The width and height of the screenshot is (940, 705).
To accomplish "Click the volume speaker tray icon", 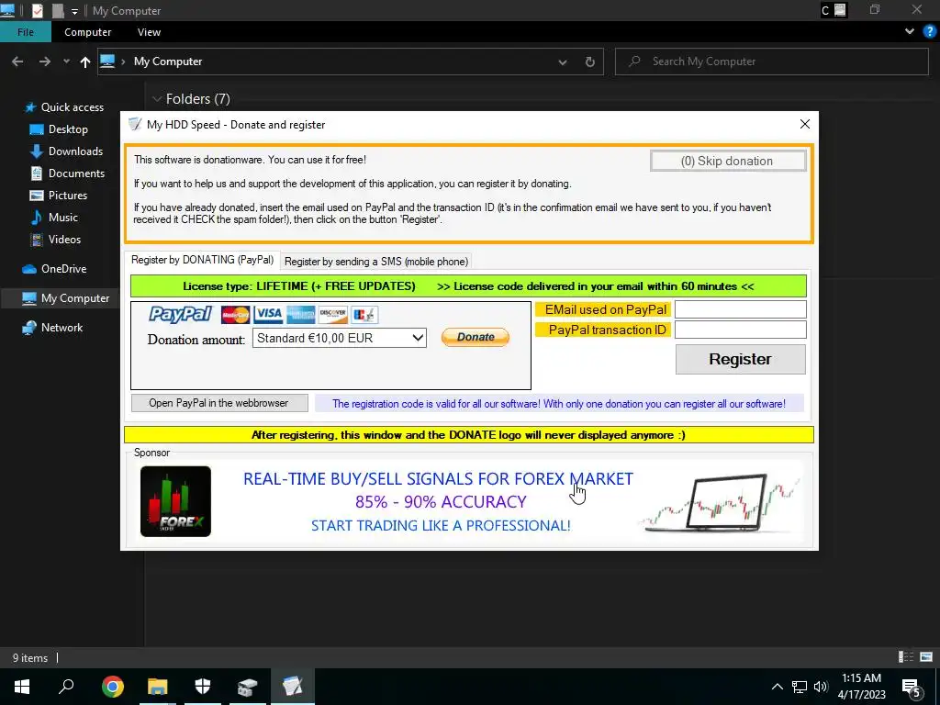I will point(821,687).
